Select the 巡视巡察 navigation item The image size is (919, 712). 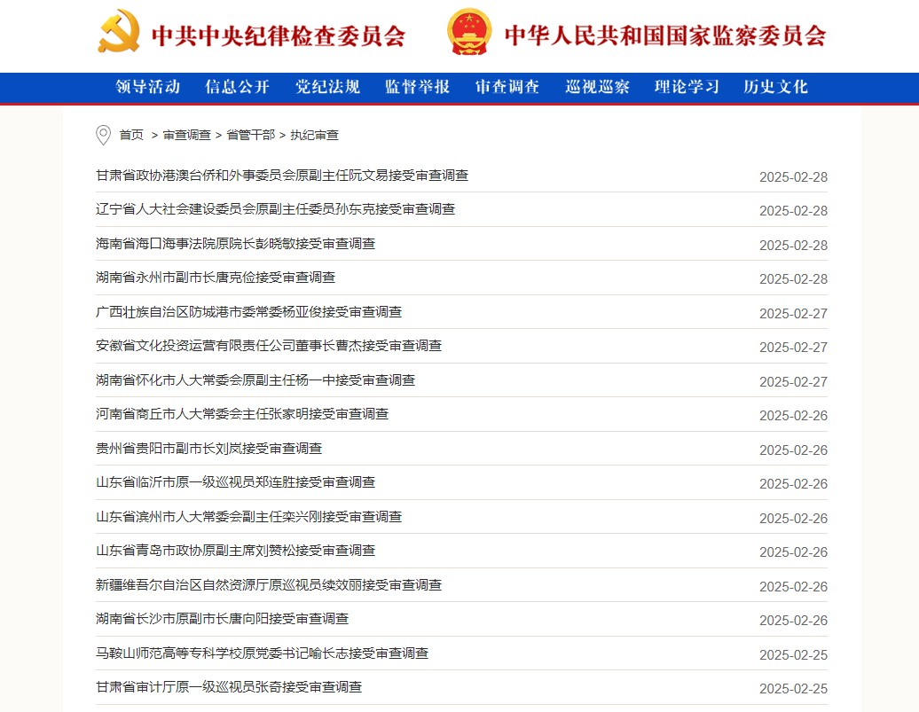pos(597,87)
